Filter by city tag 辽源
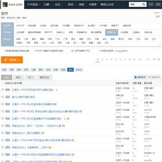The height and width of the screenshot is (162, 162). pos(34,70)
